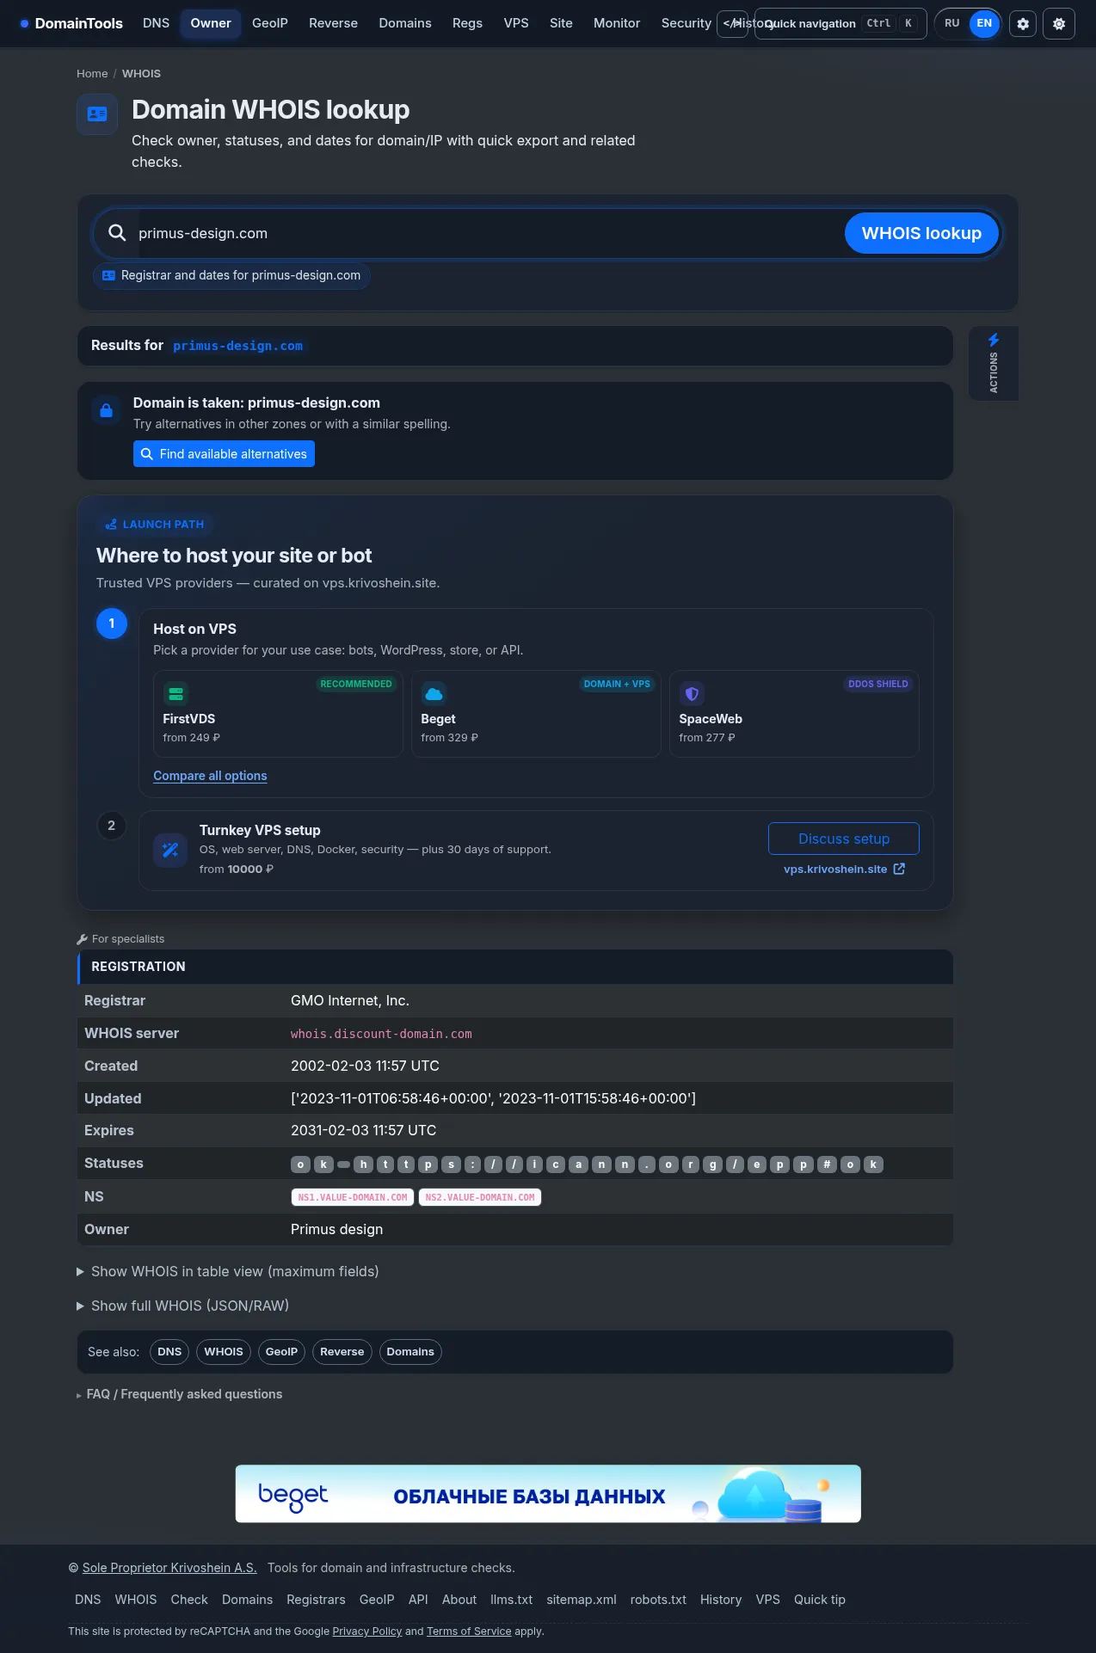The height and width of the screenshot is (1653, 1096).
Task: Expand FAQ Frequently asked questions
Action: click(180, 1394)
